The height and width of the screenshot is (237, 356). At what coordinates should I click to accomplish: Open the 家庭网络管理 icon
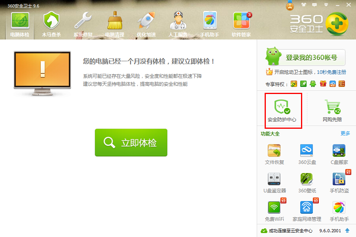tap(307, 211)
